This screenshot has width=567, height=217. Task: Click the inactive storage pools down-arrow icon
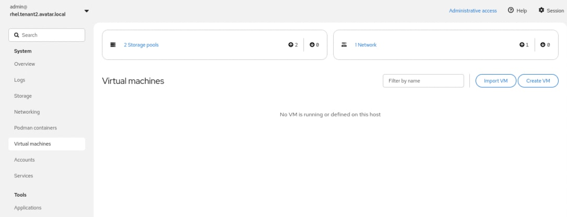click(x=312, y=45)
